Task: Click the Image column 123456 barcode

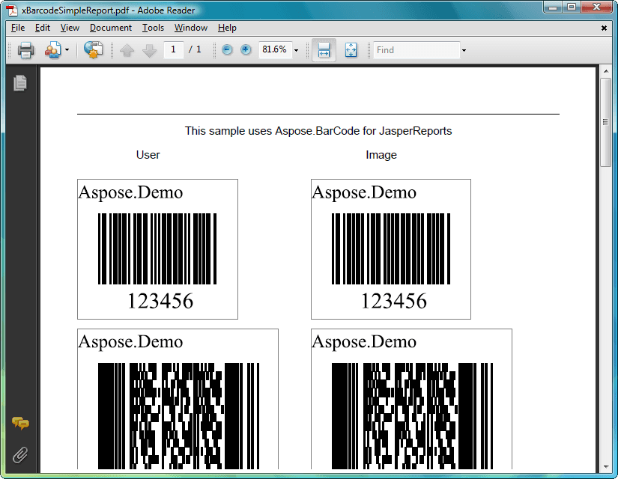Action: tap(391, 248)
